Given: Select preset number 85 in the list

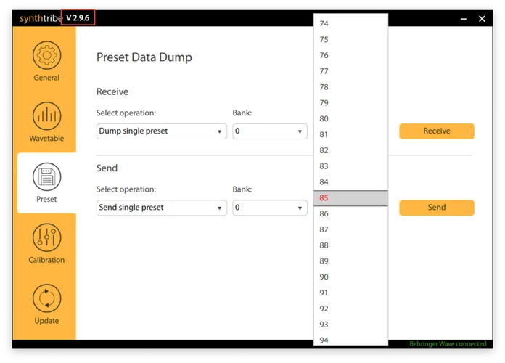Looking at the screenshot, I should click(350, 197).
